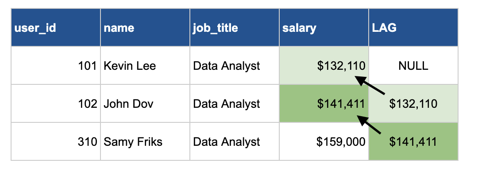Click the $159,000 salary cell
This screenshot has width=478, height=182.
click(x=324, y=142)
